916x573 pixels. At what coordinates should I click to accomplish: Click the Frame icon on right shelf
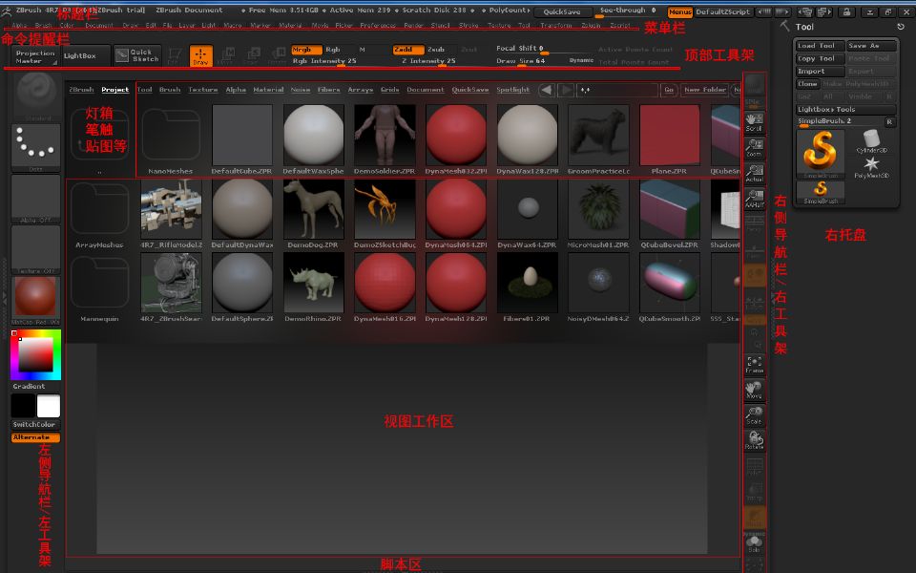754,365
